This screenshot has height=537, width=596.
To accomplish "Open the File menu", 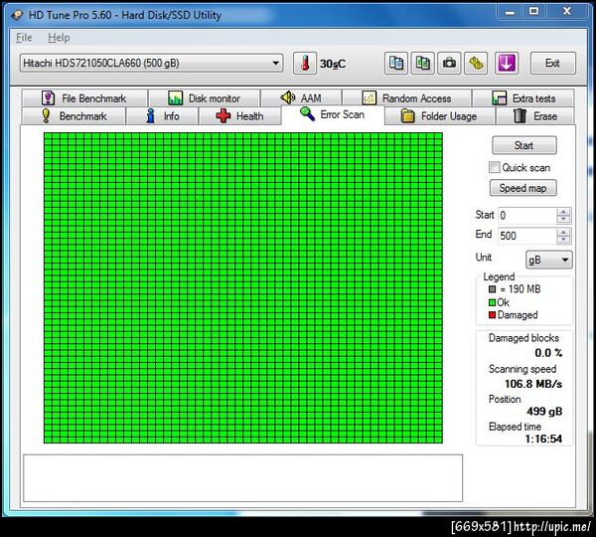I will 24,38.
